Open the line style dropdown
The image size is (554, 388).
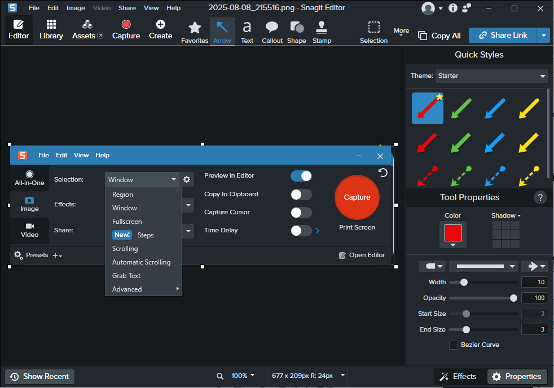click(483, 266)
